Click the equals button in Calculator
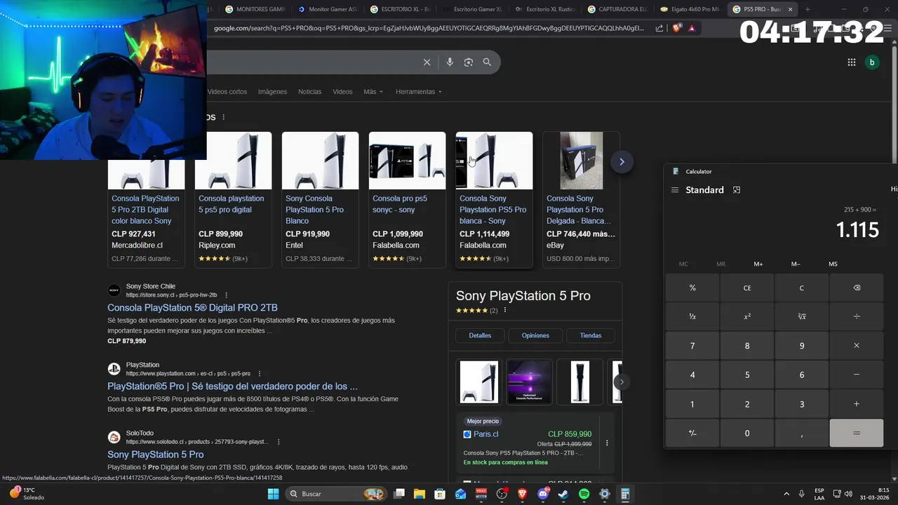 [856, 433]
